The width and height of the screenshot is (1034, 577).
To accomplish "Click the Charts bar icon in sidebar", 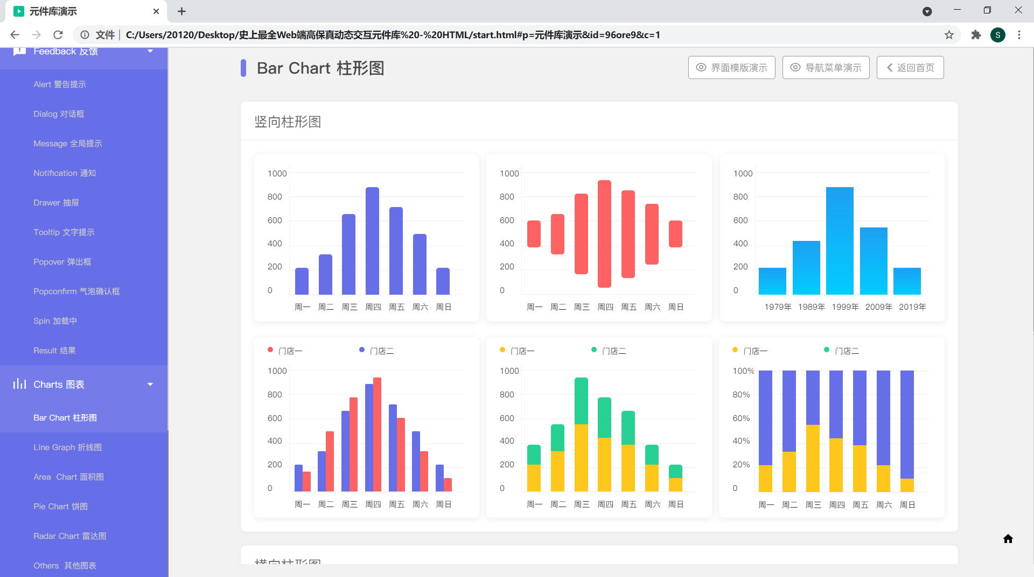I will click(19, 384).
